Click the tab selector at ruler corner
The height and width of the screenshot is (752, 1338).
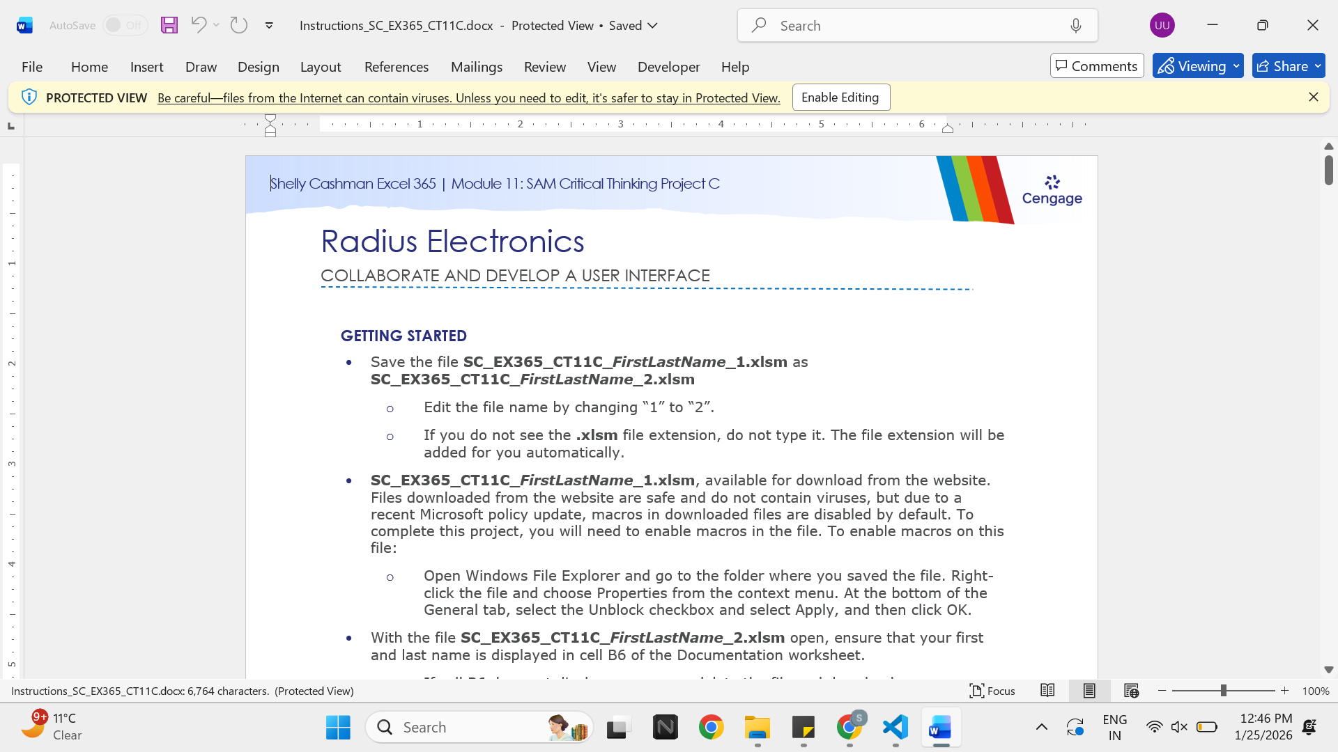tap(10, 126)
